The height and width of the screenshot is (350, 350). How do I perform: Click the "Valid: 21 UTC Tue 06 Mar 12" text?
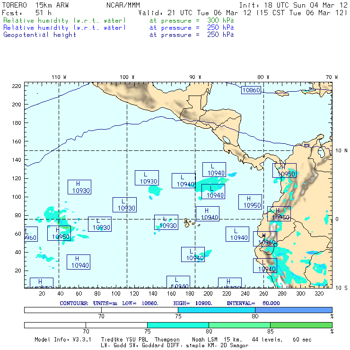[195, 13]
